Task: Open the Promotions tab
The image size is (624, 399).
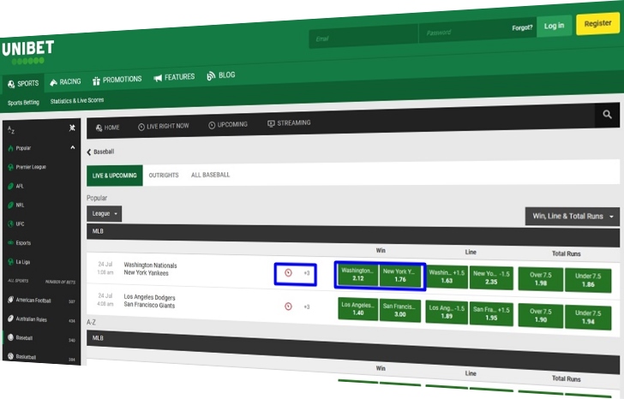Action: click(x=117, y=80)
